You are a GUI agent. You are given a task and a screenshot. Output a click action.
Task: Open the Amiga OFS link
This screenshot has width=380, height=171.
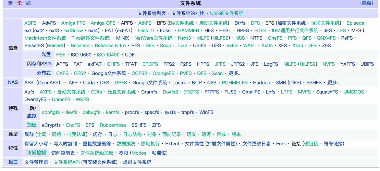coord(103,23)
